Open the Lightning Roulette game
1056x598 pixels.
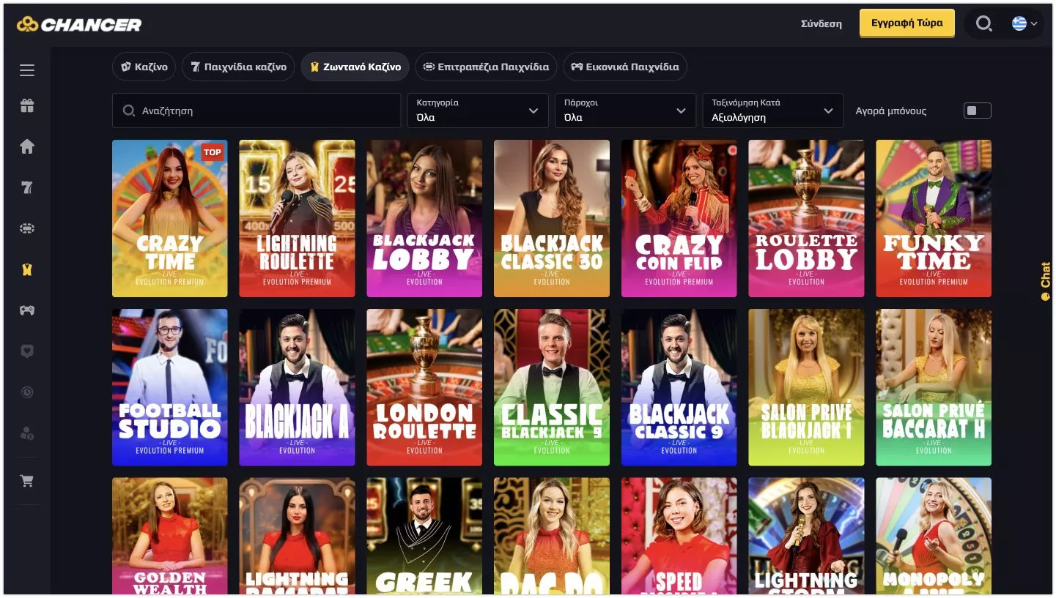pos(297,218)
